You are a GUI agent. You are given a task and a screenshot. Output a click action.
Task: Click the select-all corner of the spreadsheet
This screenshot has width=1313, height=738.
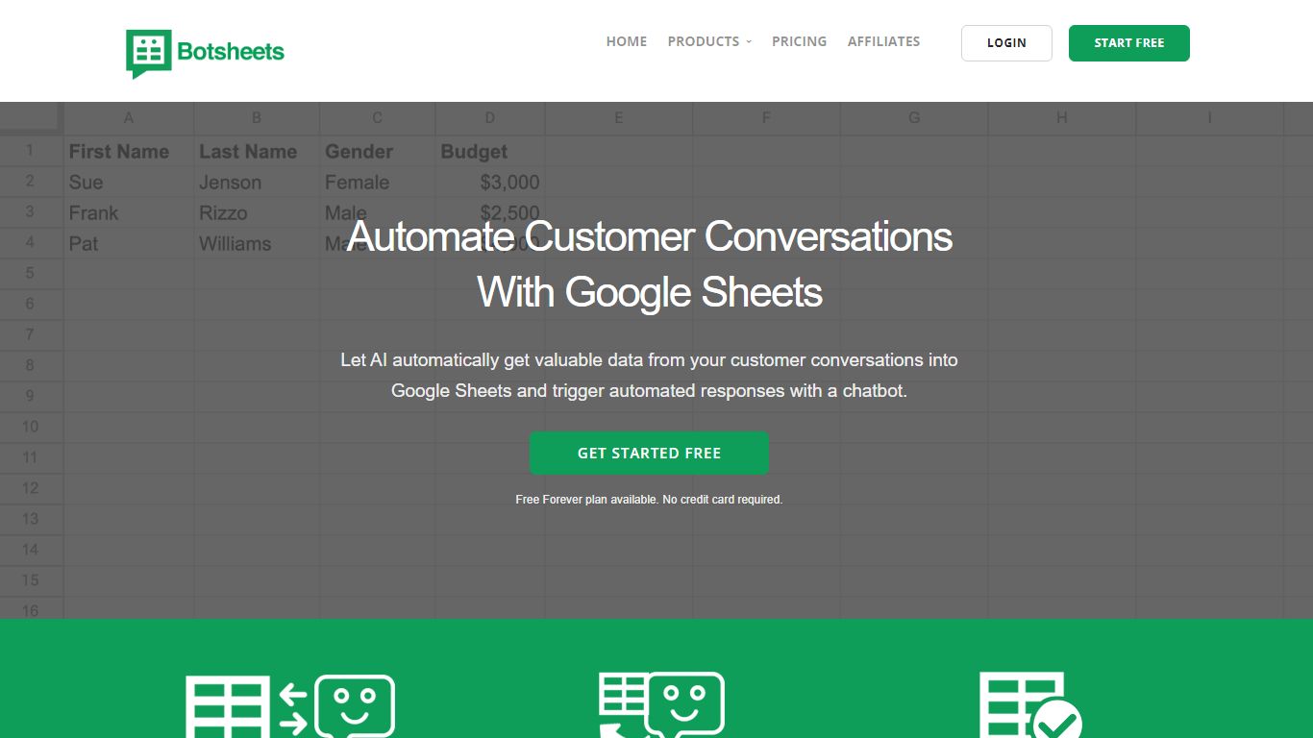(31, 117)
